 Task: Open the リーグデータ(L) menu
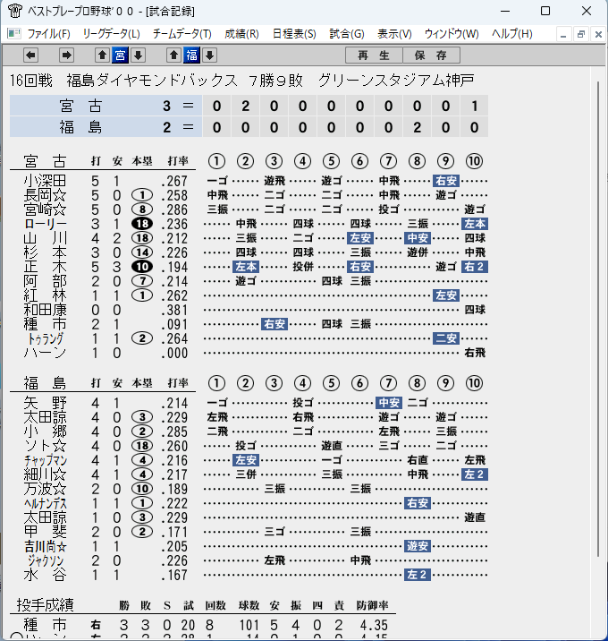(112, 34)
